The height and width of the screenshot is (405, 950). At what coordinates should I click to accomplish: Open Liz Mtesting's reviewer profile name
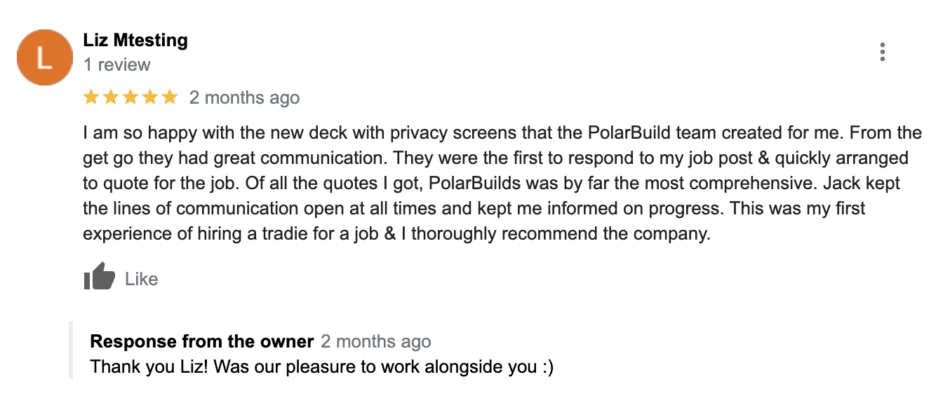point(135,40)
